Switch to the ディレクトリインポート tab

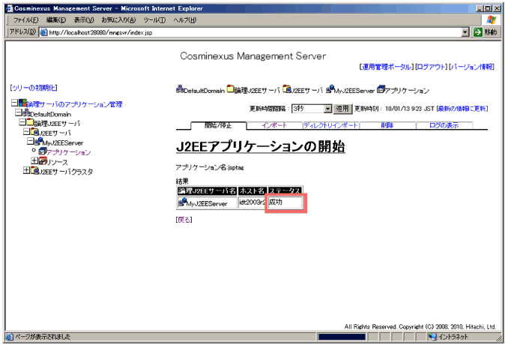tap(330, 125)
